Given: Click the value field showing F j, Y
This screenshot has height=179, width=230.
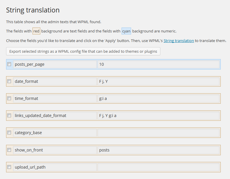Looking at the screenshot, I should click(159, 81).
